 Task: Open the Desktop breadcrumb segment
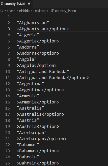[40, 11]
